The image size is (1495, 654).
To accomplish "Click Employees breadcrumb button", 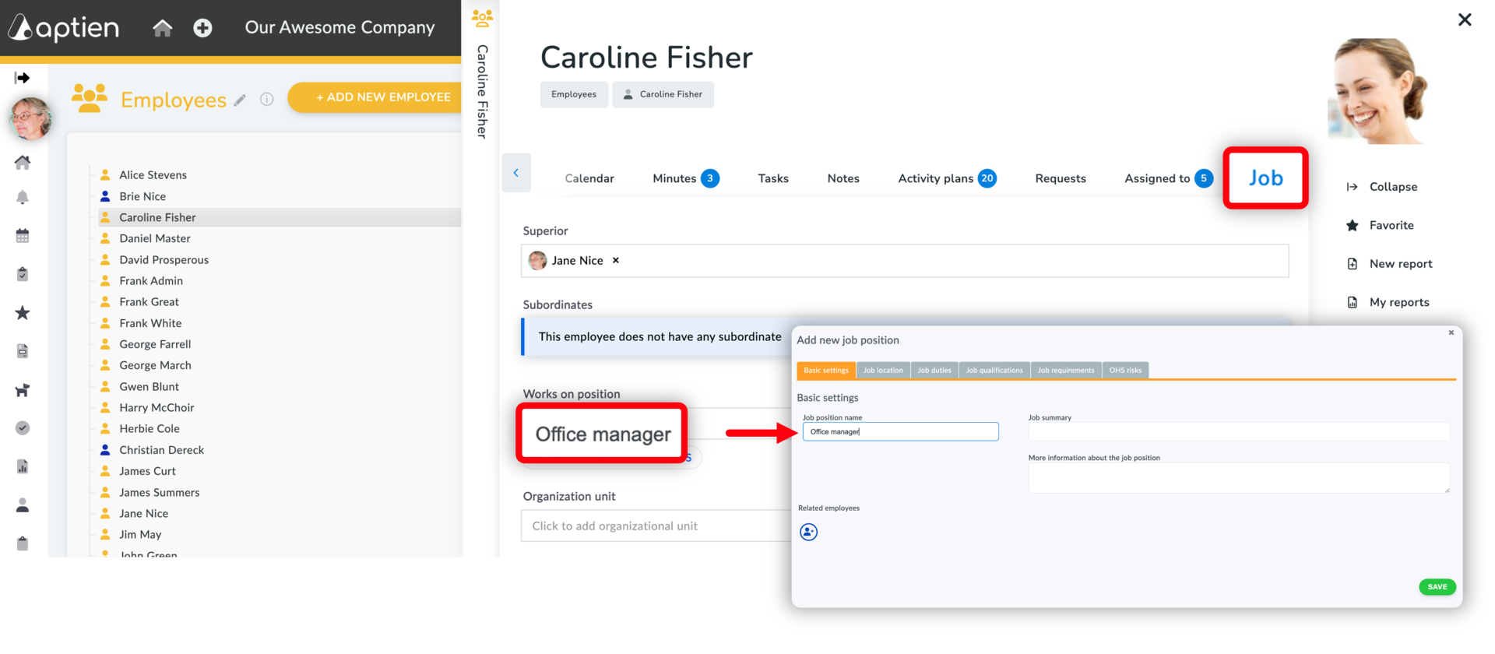I will click(x=574, y=94).
